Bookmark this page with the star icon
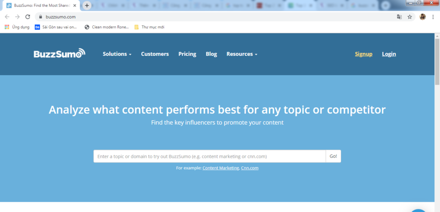Viewport: 440px width, 212px height. [409, 17]
